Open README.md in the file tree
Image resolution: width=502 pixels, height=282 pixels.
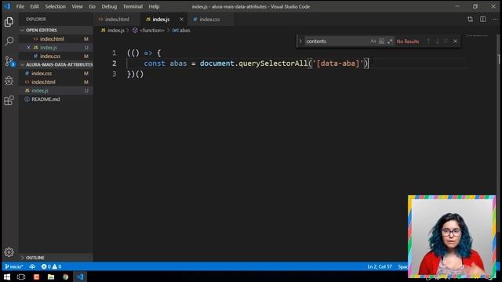pos(56,99)
